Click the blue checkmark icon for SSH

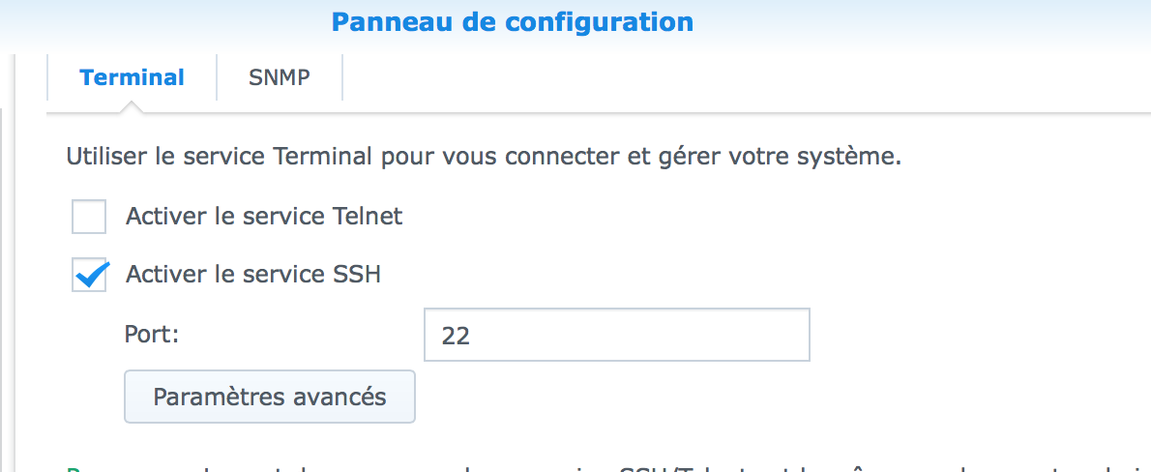point(93,275)
